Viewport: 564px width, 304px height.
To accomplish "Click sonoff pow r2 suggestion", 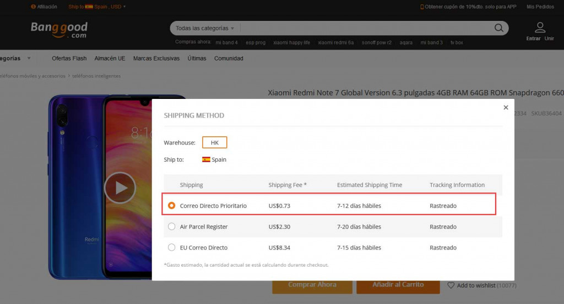I will click(377, 42).
